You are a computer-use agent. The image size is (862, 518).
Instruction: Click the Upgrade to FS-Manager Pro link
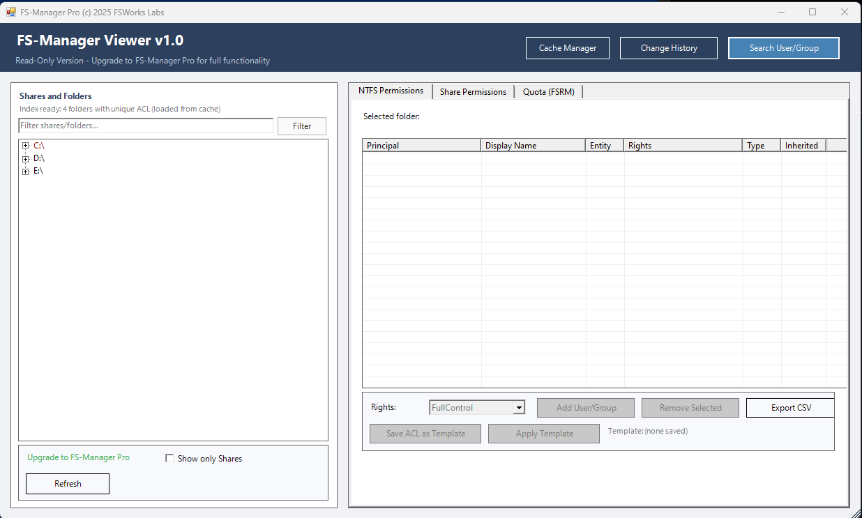coord(78,457)
